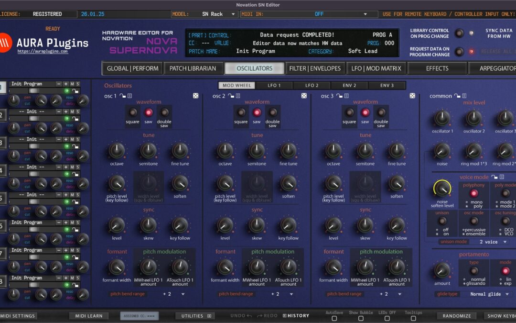This screenshot has width=516, height=323.
Task: Mute the first Init Program part with M
Action: [72, 83]
